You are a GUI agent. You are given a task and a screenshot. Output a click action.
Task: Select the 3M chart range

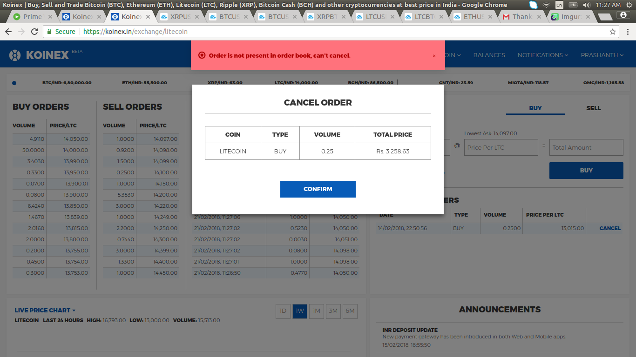333,311
